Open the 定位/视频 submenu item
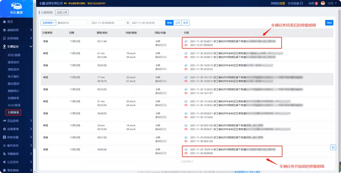Screen dimensions: 341x173 (14, 55)
